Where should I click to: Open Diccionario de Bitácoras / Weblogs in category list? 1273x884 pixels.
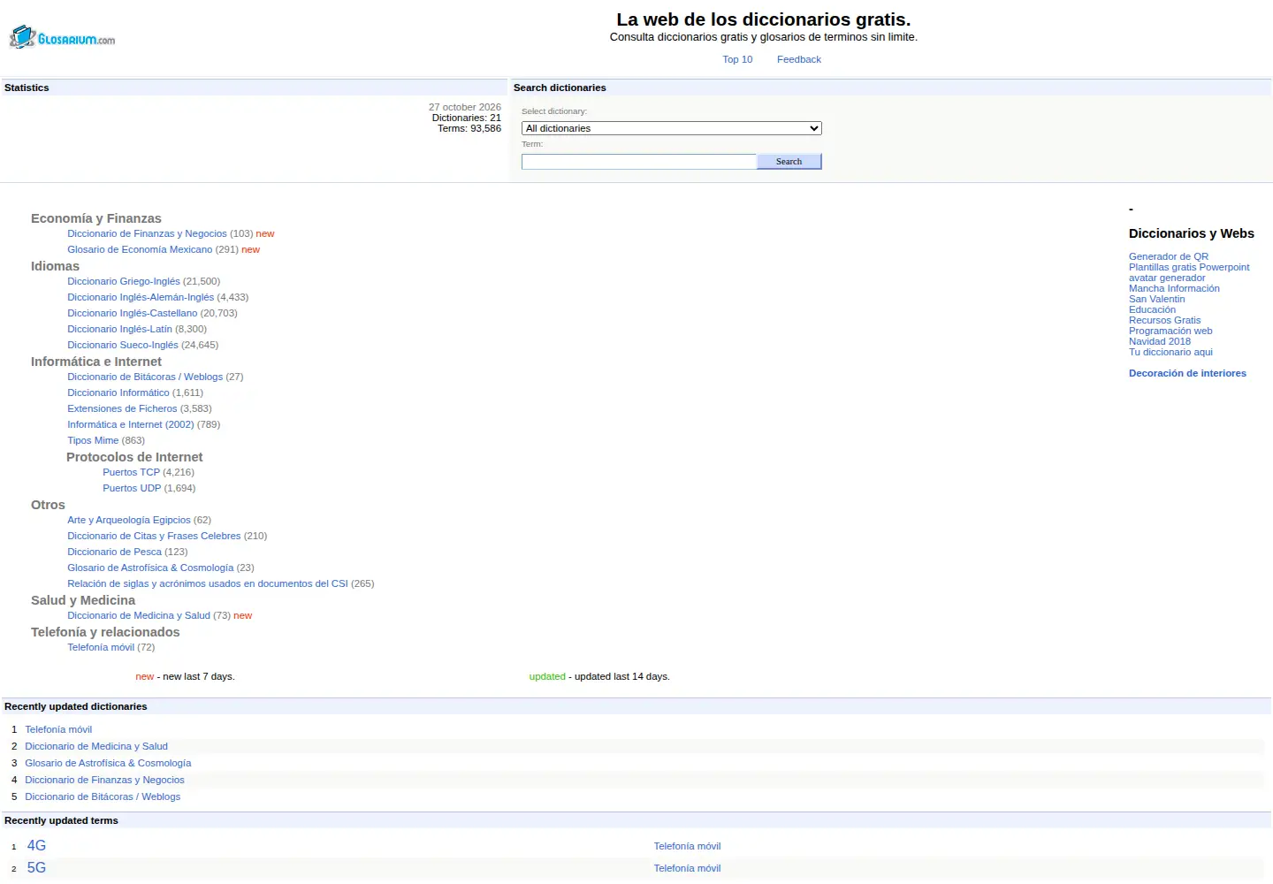click(x=145, y=377)
